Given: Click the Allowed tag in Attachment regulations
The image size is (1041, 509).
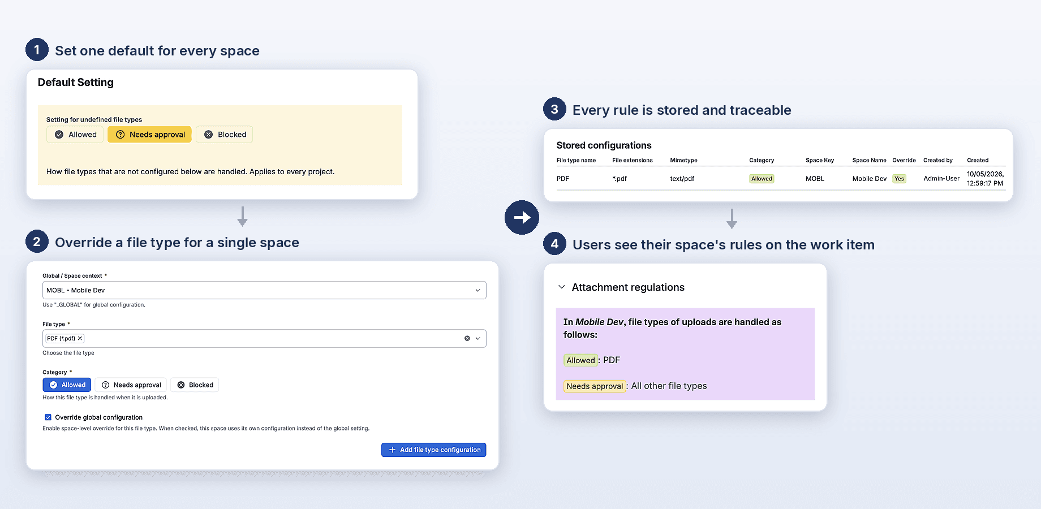Looking at the screenshot, I should (x=580, y=360).
